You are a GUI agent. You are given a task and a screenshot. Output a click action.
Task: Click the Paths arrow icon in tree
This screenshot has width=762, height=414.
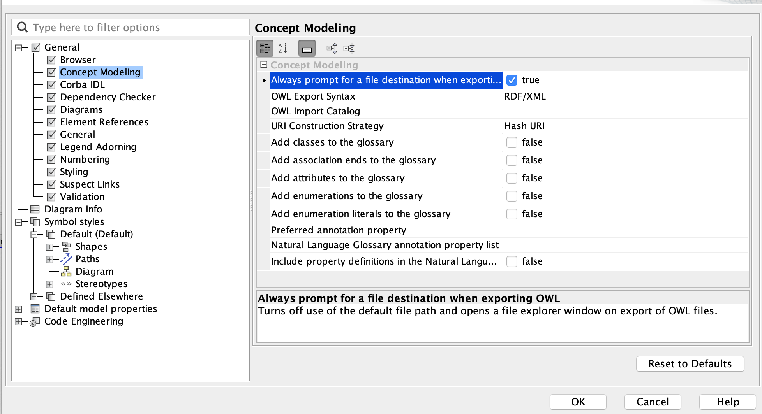(66, 259)
